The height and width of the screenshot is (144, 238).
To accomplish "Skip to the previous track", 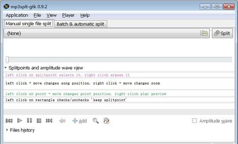I will (9, 121).
